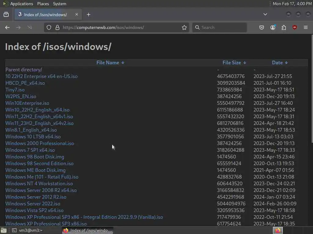Click Windows 98 Boot Disk.img link
The height and width of the screenshot is (234, 313).
[35, 157]
